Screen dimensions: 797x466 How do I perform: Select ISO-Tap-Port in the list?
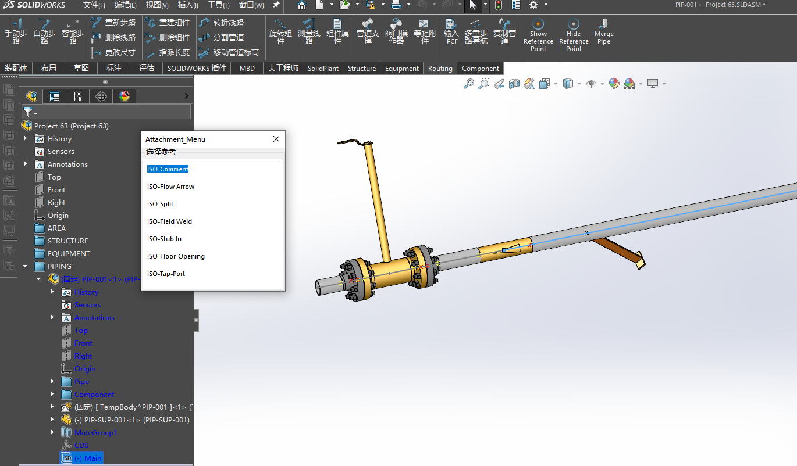pos(166,274)
